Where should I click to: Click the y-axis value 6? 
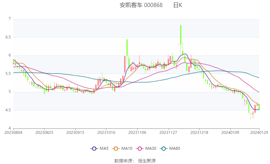10,56
